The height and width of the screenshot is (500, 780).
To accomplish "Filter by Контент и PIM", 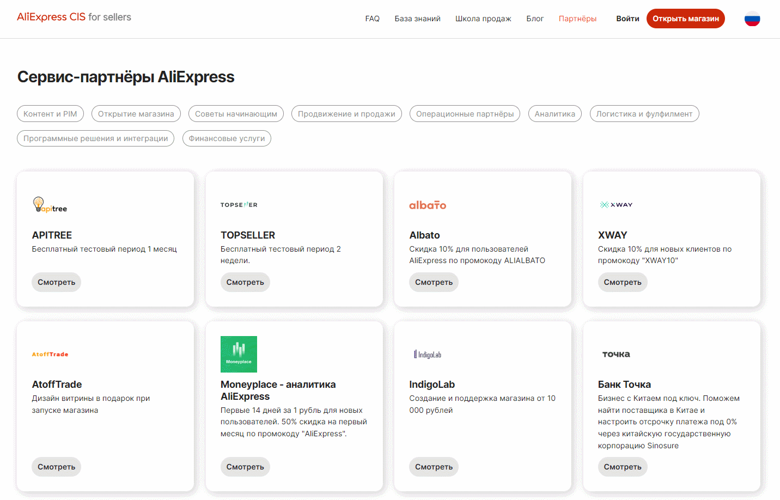I will pyautogui.click(x=50, y=114).
